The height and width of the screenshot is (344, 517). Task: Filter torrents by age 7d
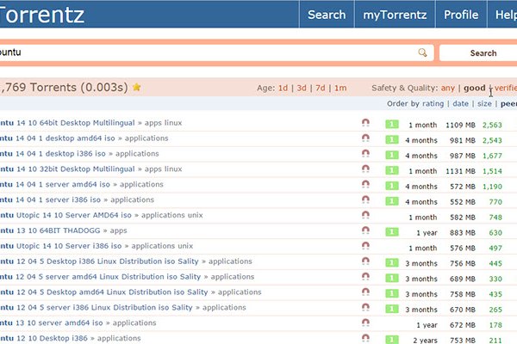pos(321,88)
